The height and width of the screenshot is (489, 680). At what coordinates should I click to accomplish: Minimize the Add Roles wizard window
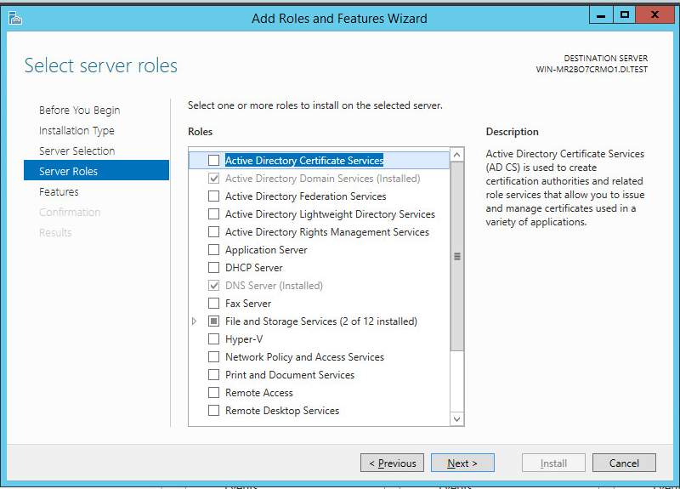599,14
